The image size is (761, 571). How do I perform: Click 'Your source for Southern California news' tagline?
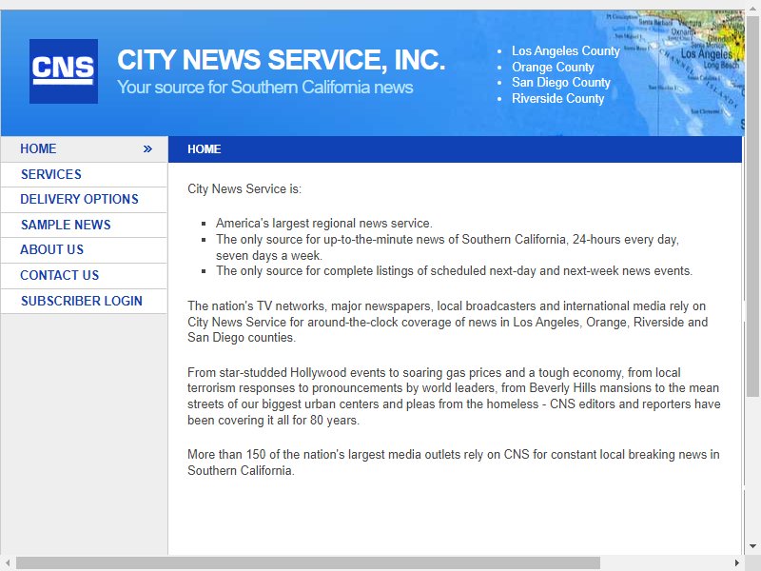click(265, 88)
